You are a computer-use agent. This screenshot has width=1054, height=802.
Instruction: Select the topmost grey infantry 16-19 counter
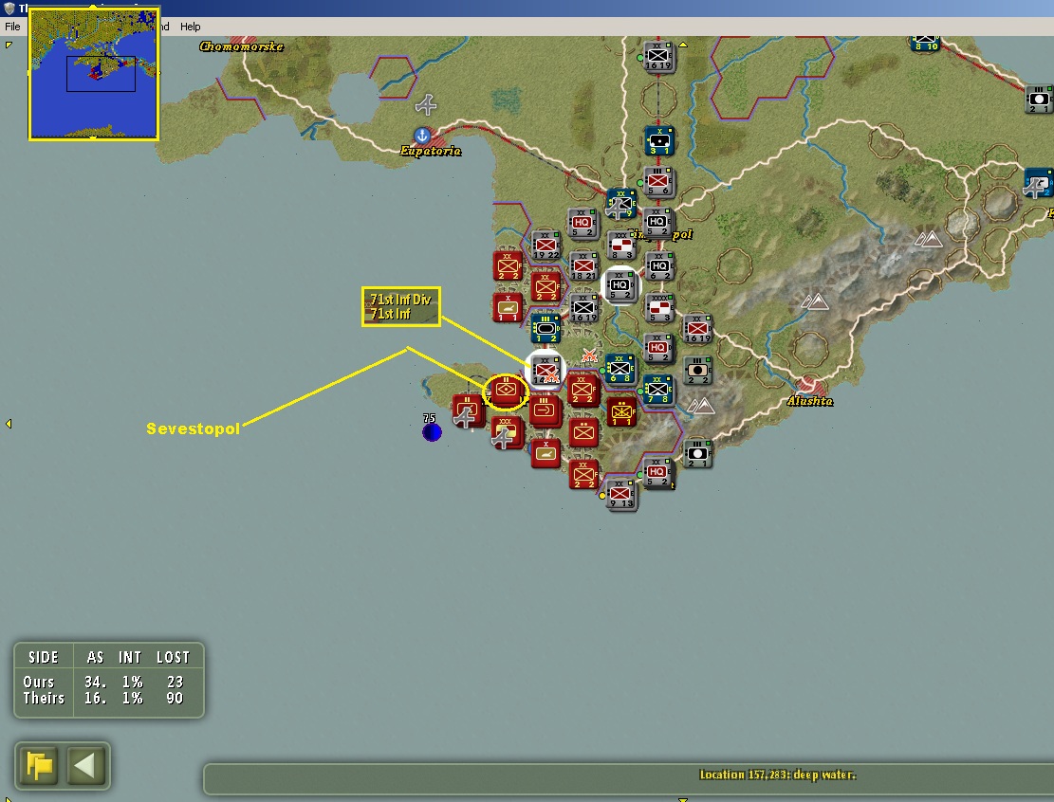click(x=658, y=57)
